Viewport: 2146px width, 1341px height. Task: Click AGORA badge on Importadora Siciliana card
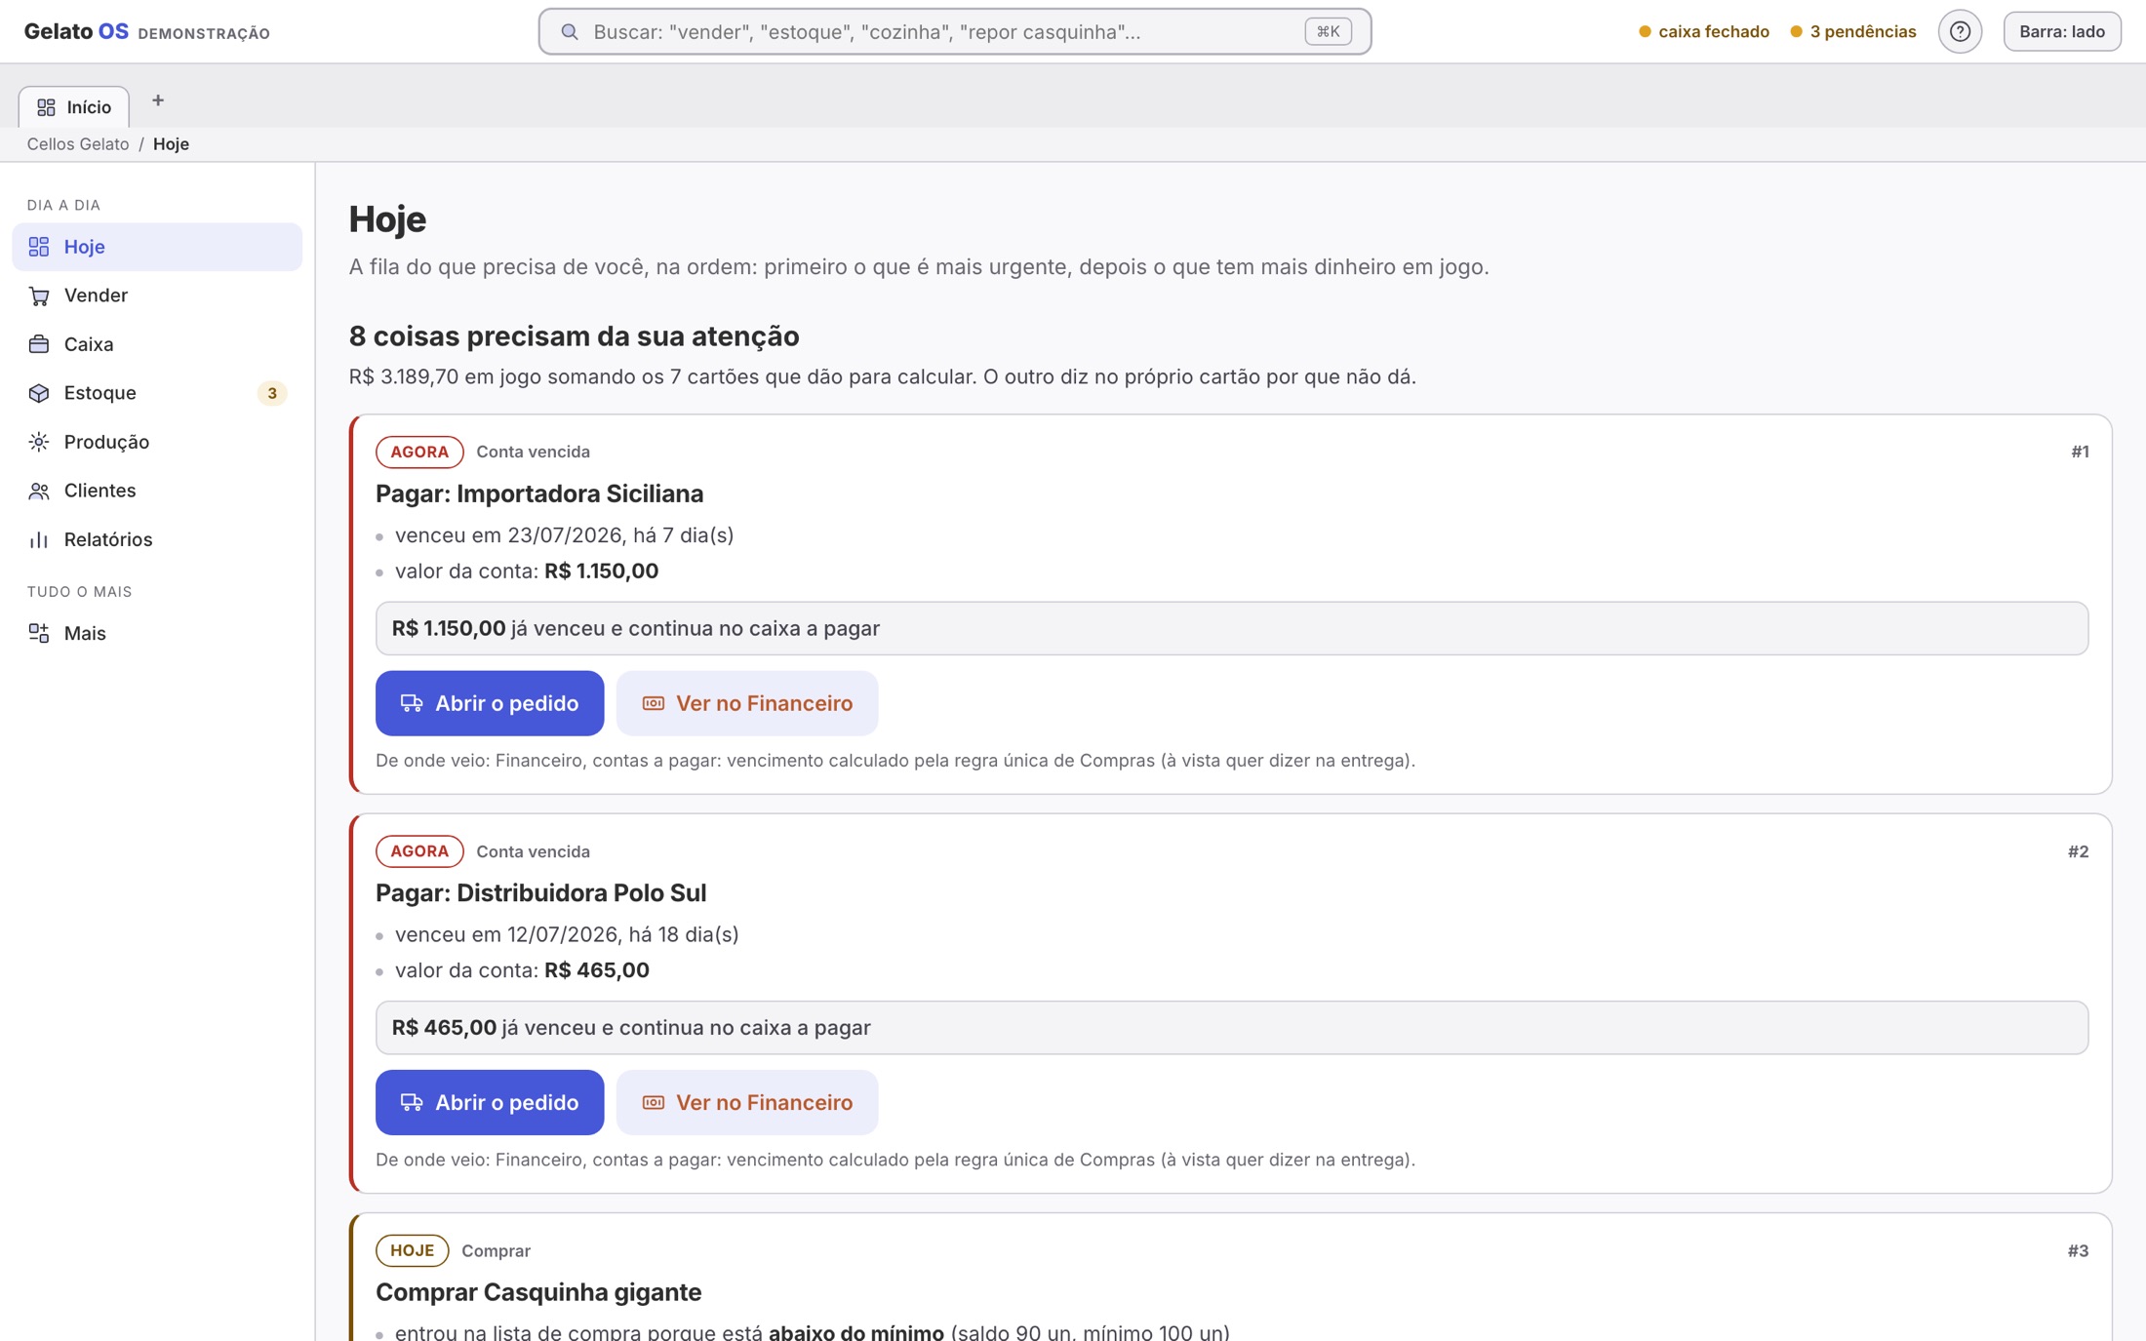(419, 452)
